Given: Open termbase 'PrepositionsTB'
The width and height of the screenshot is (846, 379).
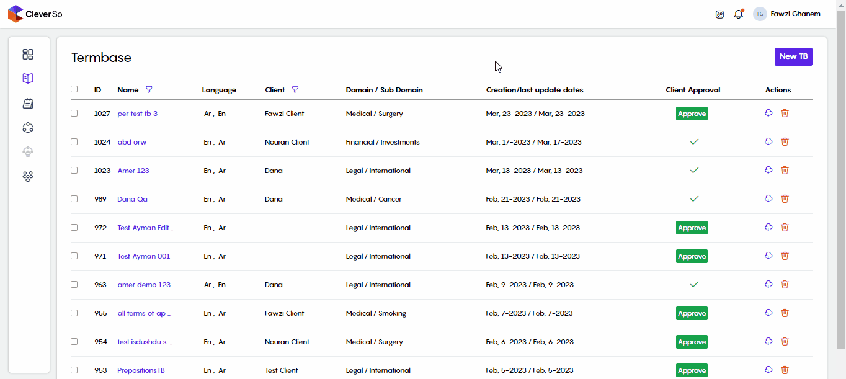Looking at the screenshot, I should coord(141,370).
